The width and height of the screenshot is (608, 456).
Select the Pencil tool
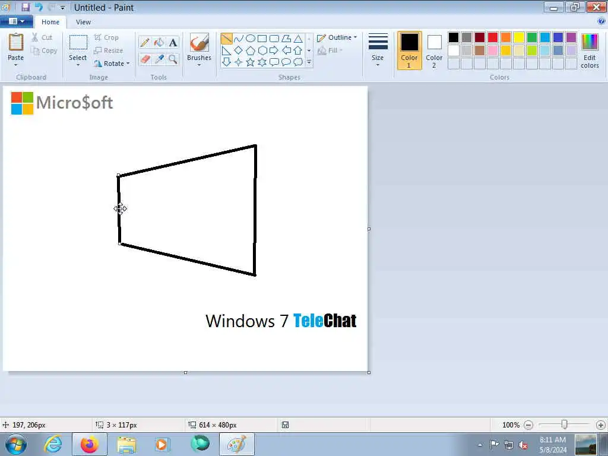145,42
